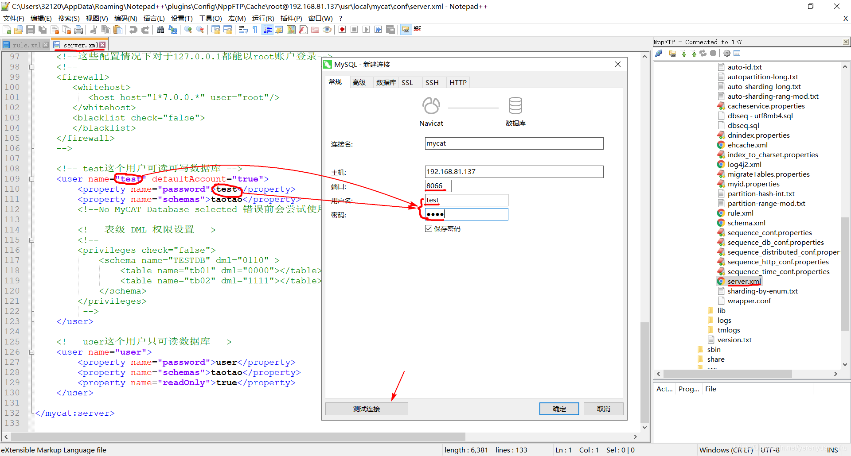Click the Prog... column header

pyautogui.click(x=689, y=389)
